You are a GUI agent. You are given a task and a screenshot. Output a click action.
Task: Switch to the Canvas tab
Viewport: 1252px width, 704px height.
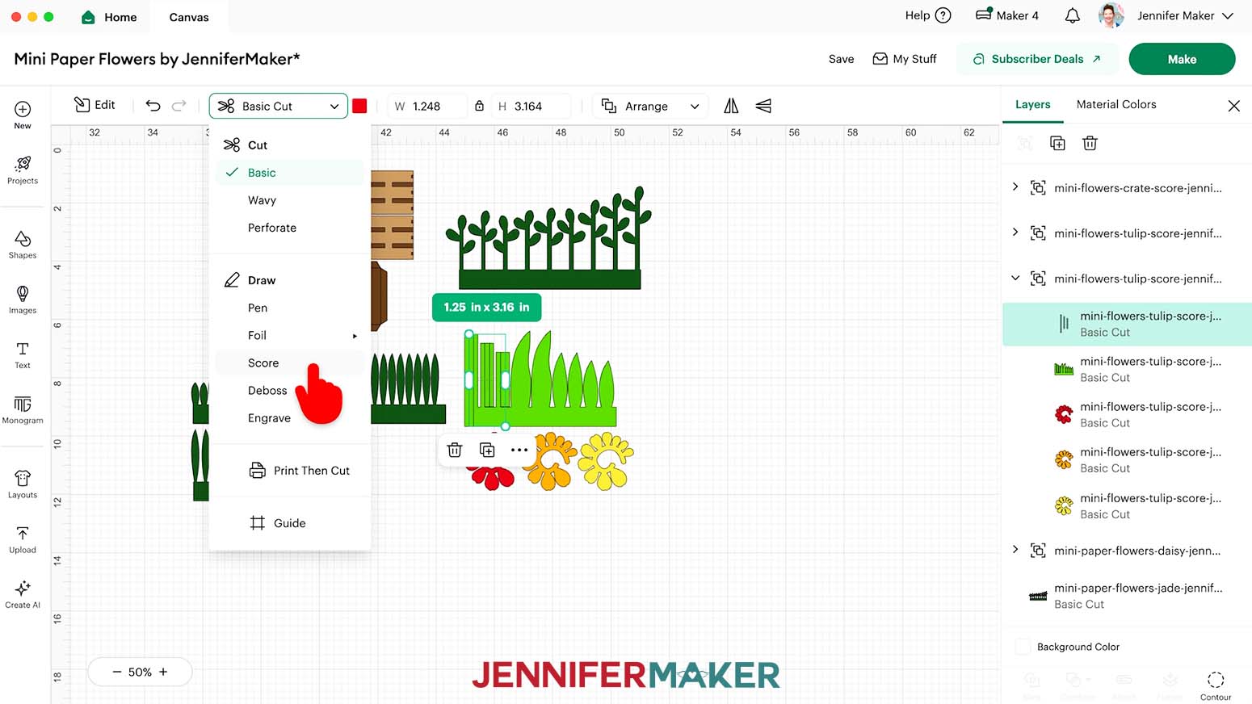[x=189, y=17]
